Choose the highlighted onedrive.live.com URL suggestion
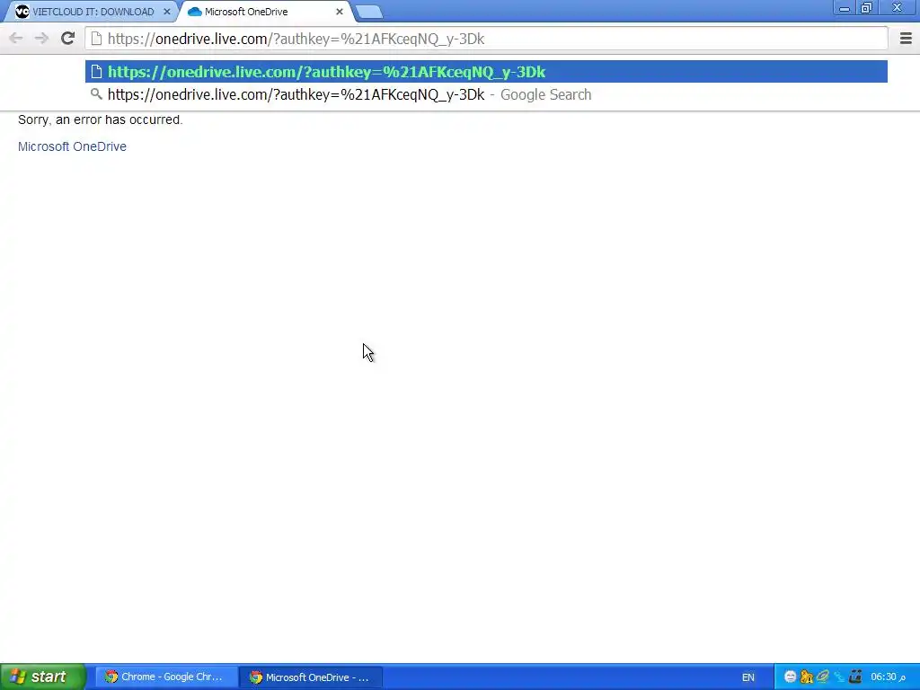This screenshot has height=690, width=920. tap(486, 72)
